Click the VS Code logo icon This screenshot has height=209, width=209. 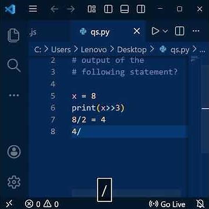tap(10, 9)
